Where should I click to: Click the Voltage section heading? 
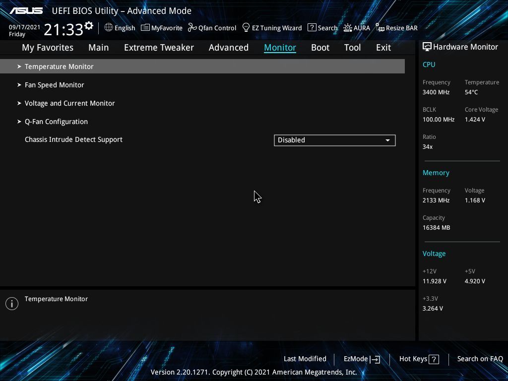pos(434,254)
